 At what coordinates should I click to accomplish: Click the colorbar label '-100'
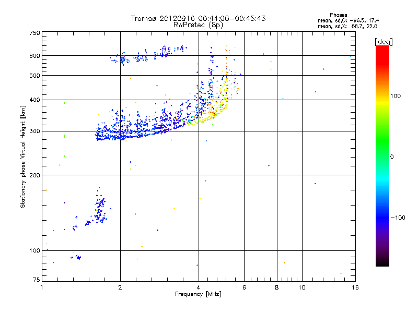[398, 218]
